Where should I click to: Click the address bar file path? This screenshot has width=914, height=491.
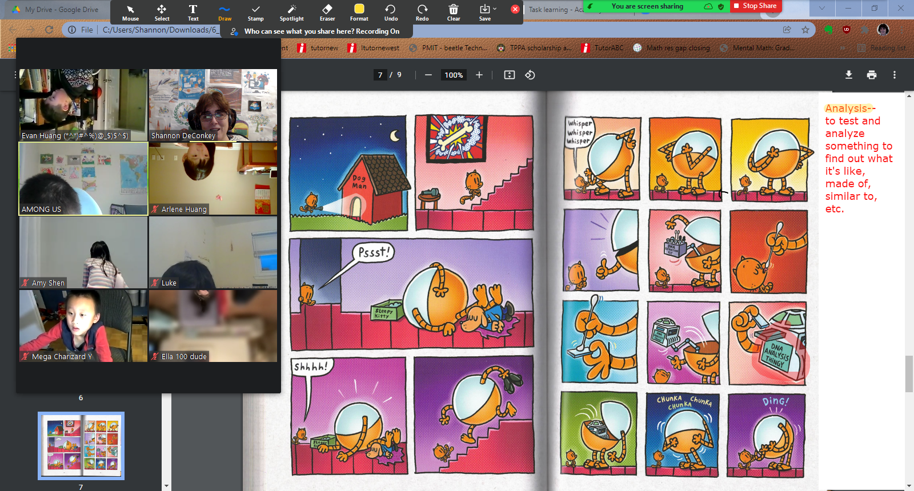160,30
